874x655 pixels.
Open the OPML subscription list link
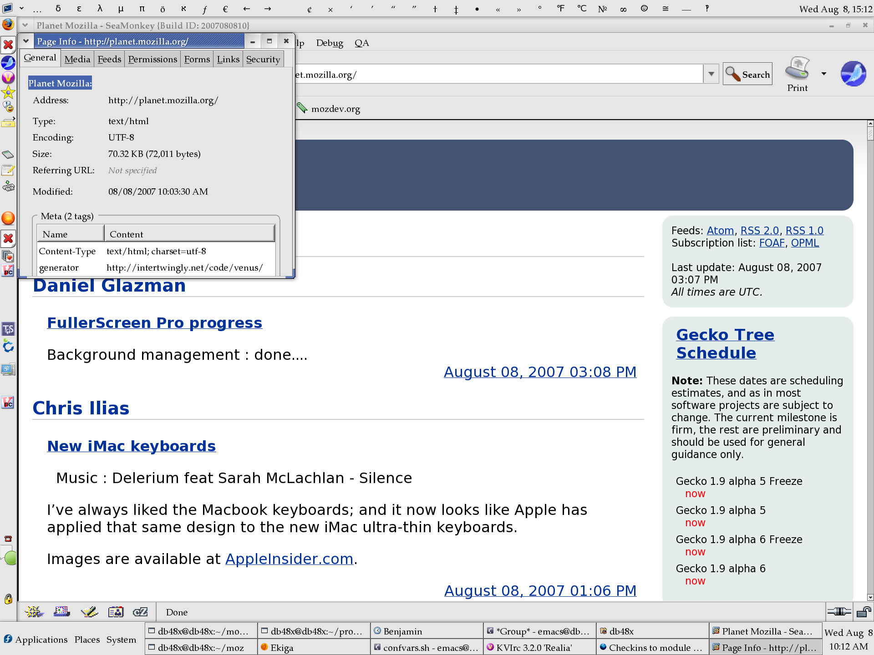click(x=805, y=243)
